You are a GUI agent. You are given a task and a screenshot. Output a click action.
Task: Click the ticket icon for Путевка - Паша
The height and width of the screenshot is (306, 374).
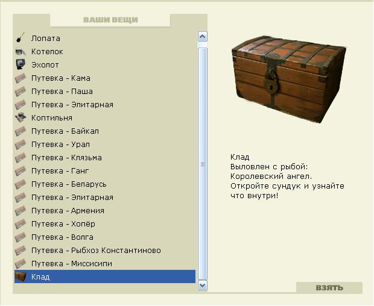pos(21,92)
